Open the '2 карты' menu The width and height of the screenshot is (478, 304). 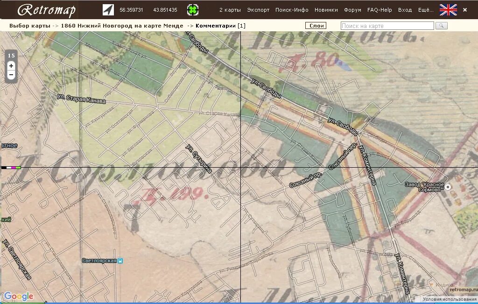tap(230, 10)
